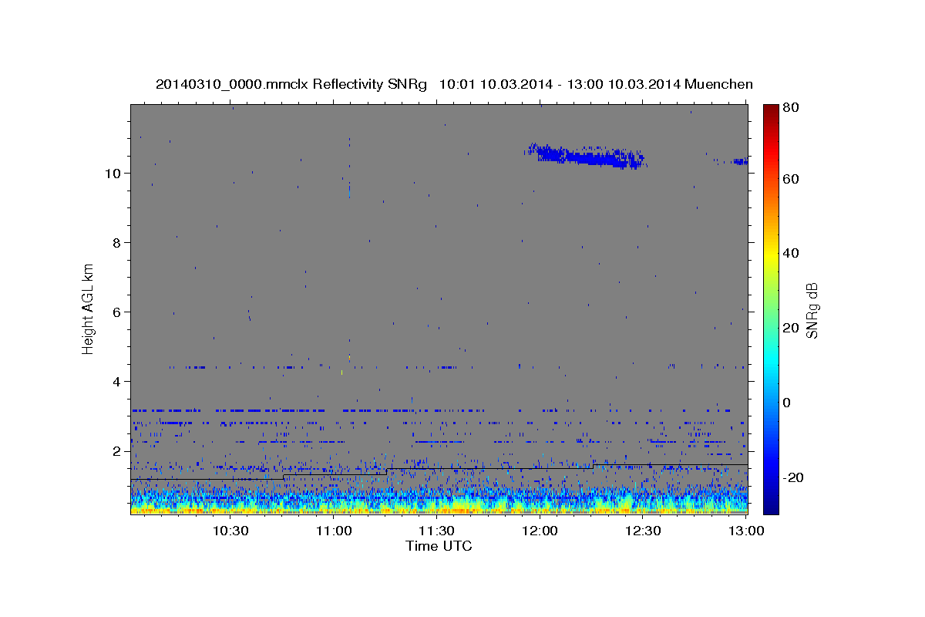Click the 10:30 time tick label
Image resolution: width=925 pixels, height=617 pixels.
[x=230, y=531]
